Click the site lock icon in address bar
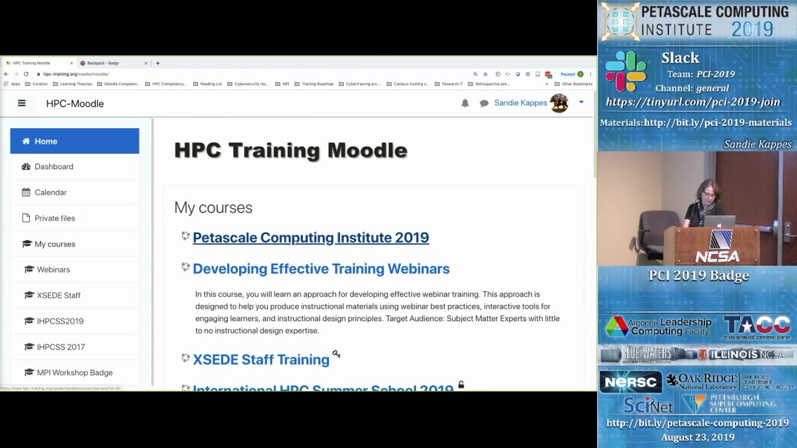 pyautogui.click(x=39, y=74)
